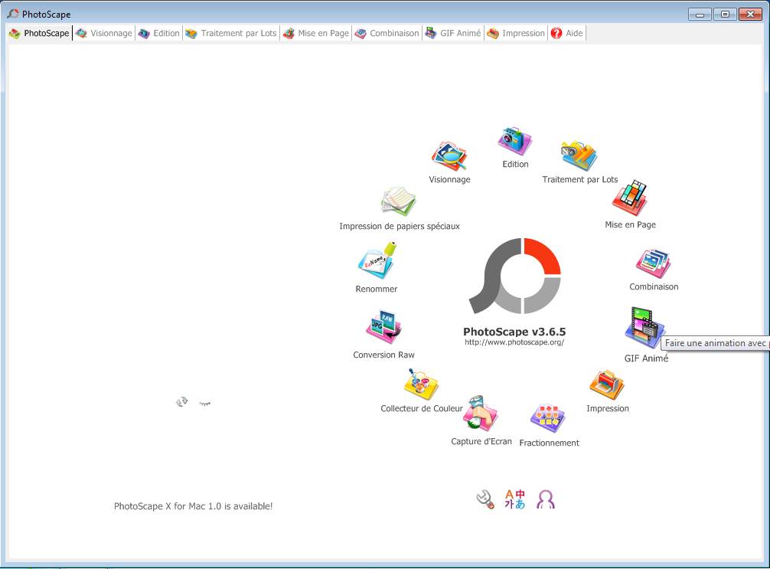Click PhotoScape X for Mac available notice
This screenshot has width=770, height=569.
193,506
